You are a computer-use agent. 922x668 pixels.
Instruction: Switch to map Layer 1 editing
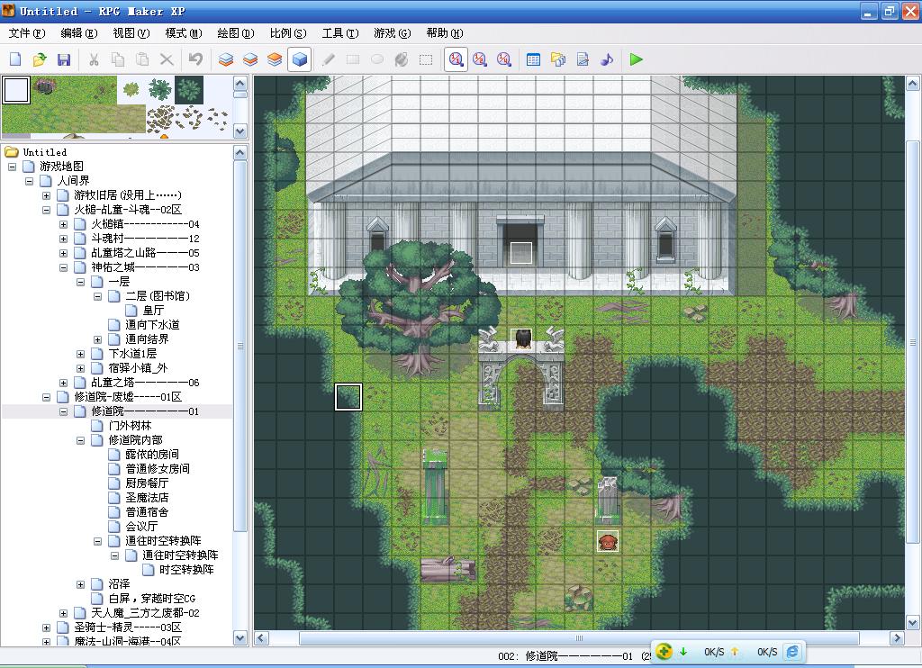pyautogui.click(x=226, y=59)
